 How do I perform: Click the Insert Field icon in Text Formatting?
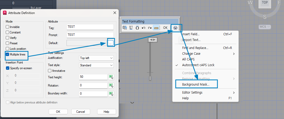[125, 28]
